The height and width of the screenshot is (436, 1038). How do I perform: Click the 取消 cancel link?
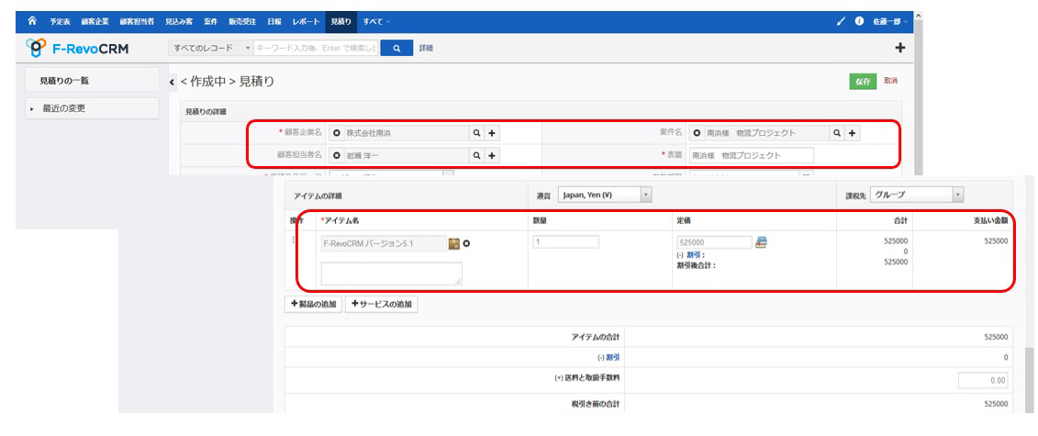(891, 81)
